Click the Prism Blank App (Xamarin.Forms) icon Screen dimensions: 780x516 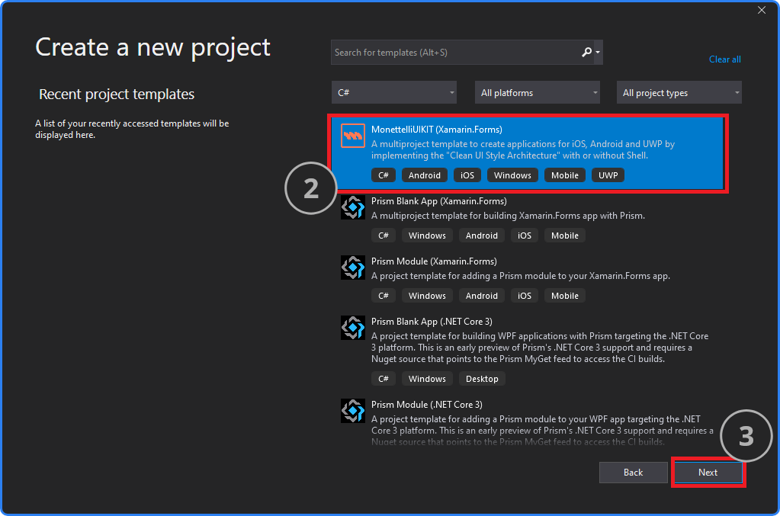pos(353,207)
